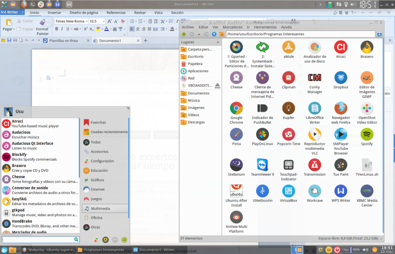The width and height of the screenshot is (395, 254).
Task: Launch Navegador web Firefox icon
Action: [x=341, y=108]
